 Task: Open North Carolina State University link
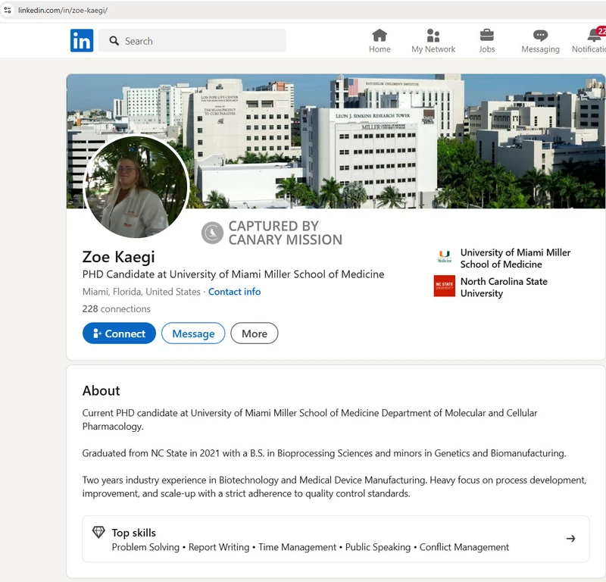504,287
